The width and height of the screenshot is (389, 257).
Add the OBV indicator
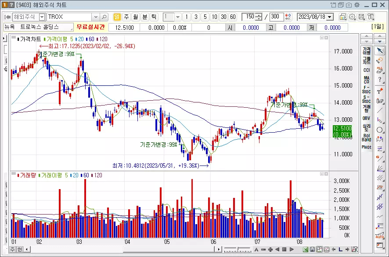tap(367, 118)
